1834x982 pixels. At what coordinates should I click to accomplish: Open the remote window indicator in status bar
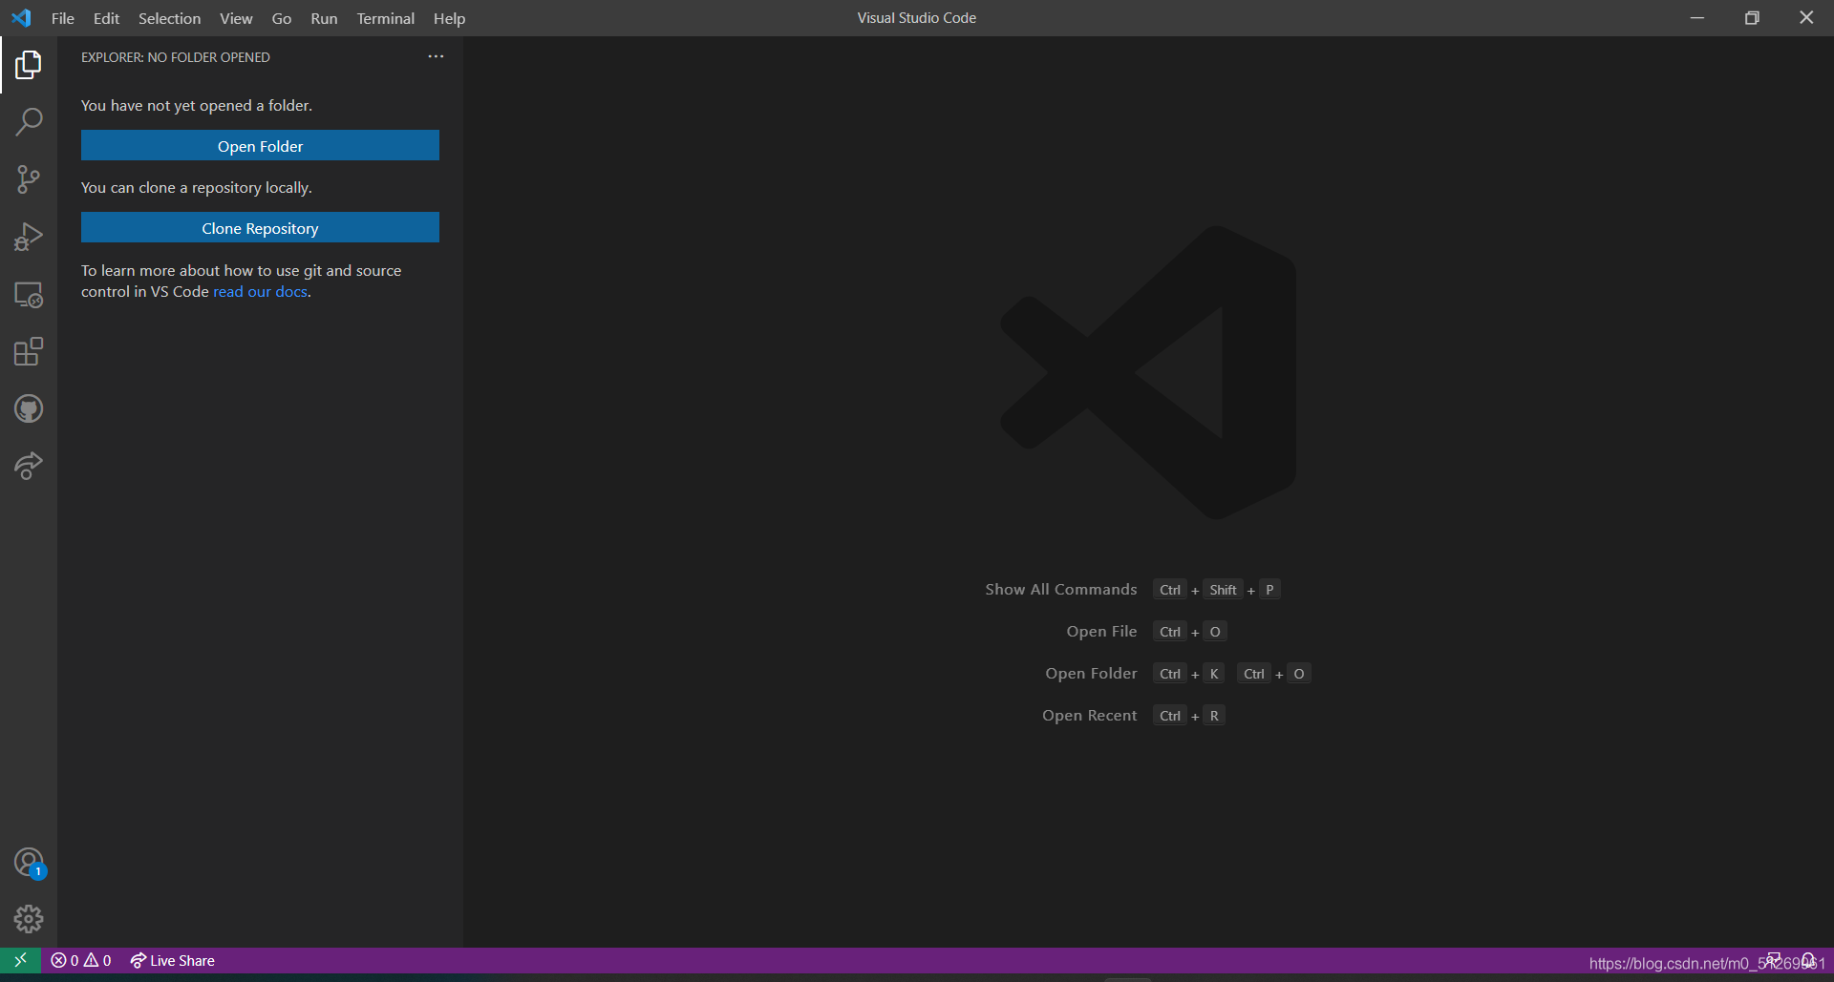click(20, 960)
